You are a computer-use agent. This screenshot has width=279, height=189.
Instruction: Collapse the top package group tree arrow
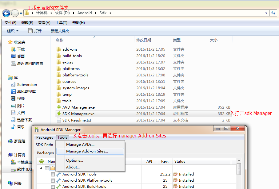(41, 168)
